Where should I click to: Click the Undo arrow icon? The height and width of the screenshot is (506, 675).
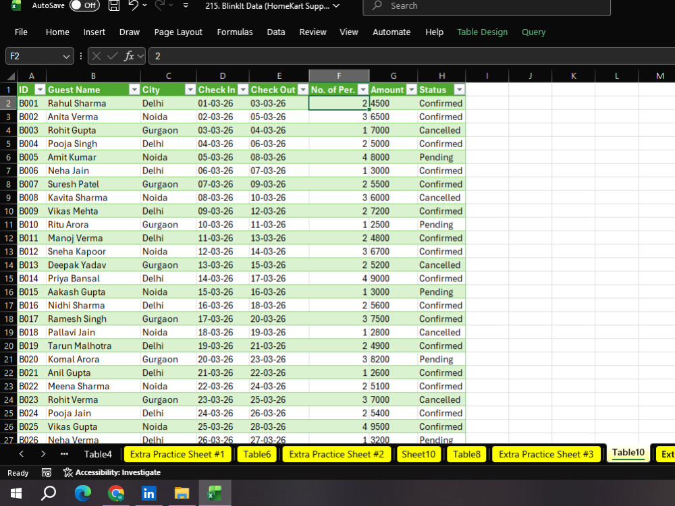click(x=133, y=5)
